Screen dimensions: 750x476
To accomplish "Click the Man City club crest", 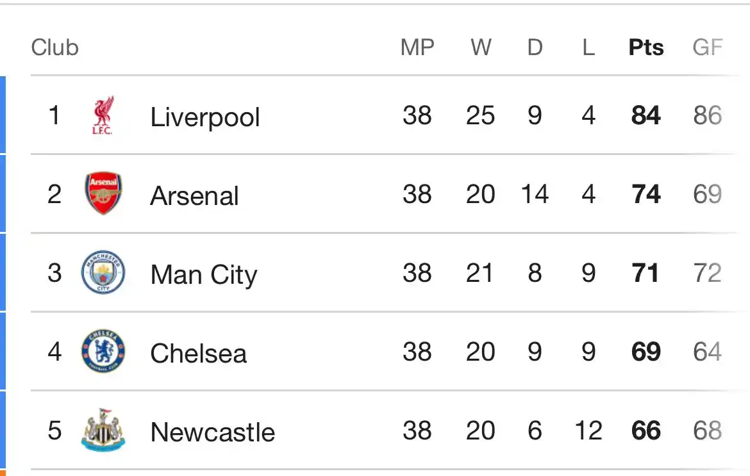I will [103, 272].
